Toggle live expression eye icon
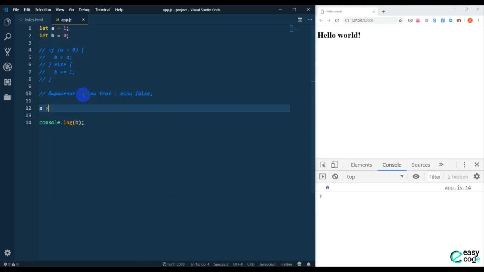 [416, 176]
